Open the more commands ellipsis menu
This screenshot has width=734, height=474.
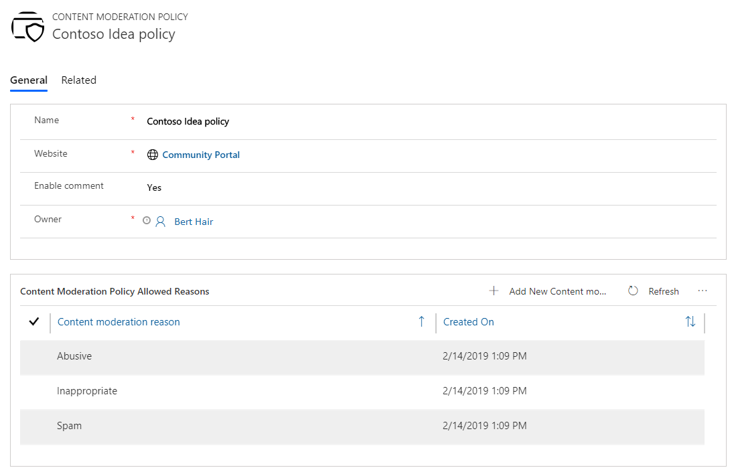[x=702, y=291]
